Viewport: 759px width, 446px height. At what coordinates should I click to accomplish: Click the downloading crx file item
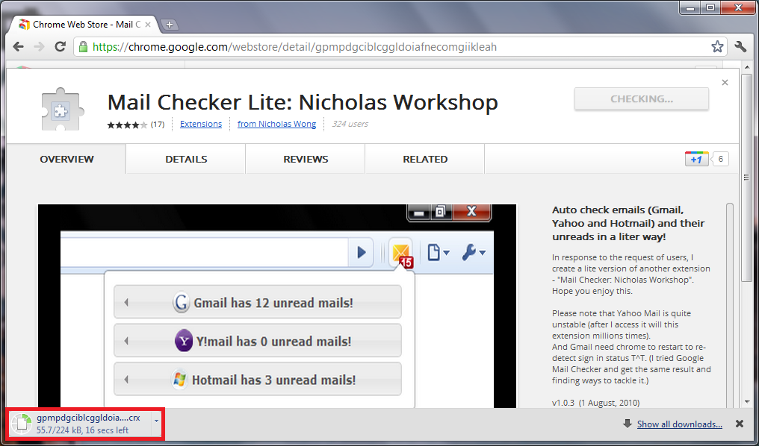click(x=85, y=424)
